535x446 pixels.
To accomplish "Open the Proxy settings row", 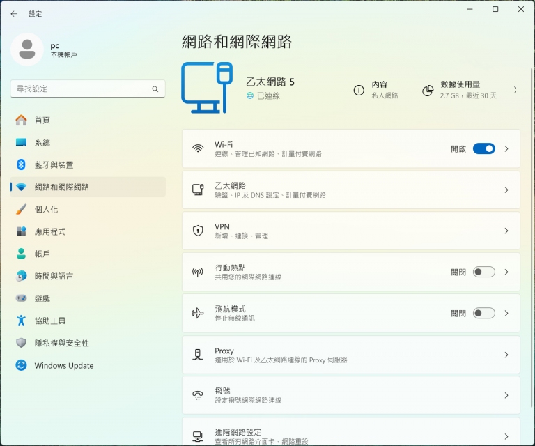I will [351, 355].
